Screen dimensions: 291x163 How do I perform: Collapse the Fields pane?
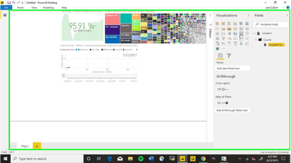tap(287, 15)
